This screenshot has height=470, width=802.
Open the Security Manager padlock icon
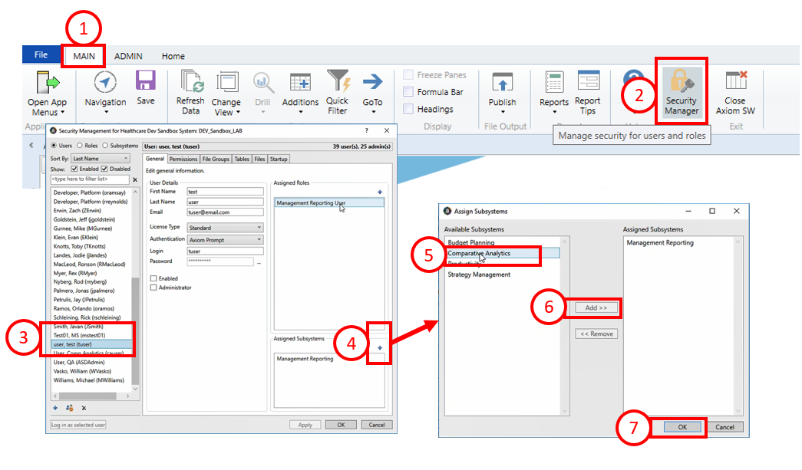(x=682, y=82)
